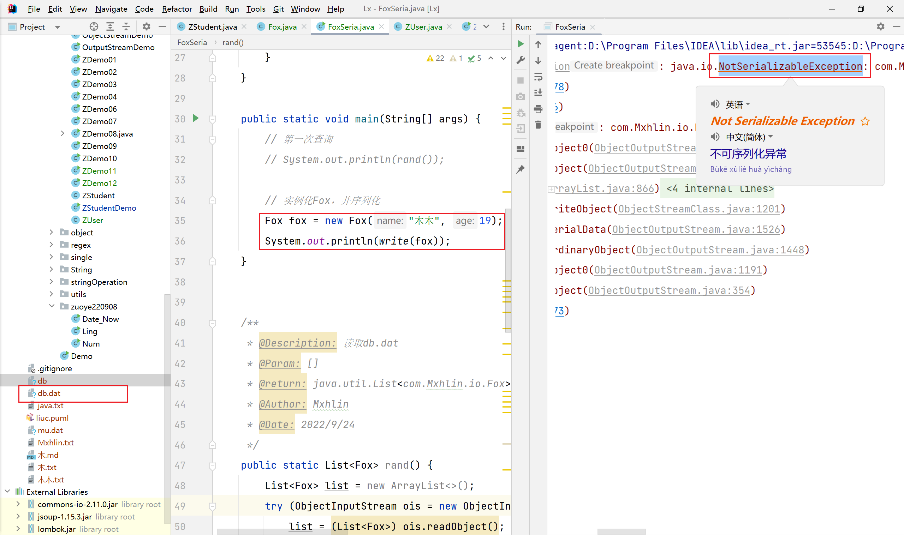Click the Create breakpoint label in console
The image size is (904, 535).
pos(614,65)
